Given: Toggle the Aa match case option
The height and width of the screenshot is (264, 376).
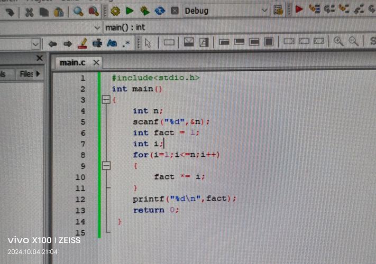Looking at the screenshot, I should pos(112,43).
